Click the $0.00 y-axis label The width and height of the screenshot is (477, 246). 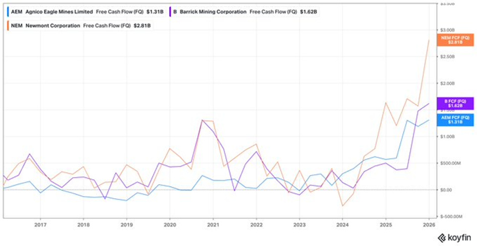pos(445,190)
